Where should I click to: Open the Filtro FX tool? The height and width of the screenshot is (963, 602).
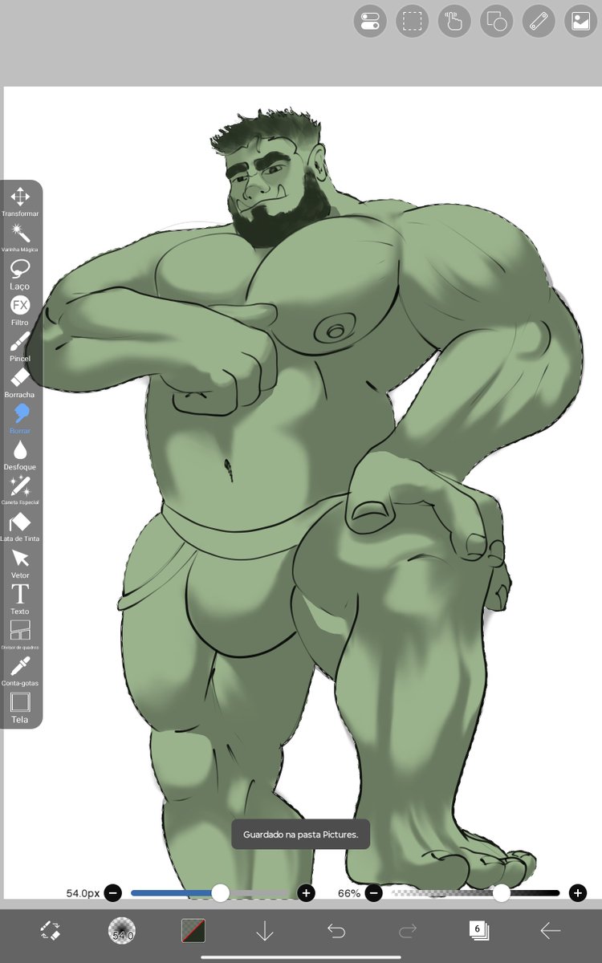(20, 310)
